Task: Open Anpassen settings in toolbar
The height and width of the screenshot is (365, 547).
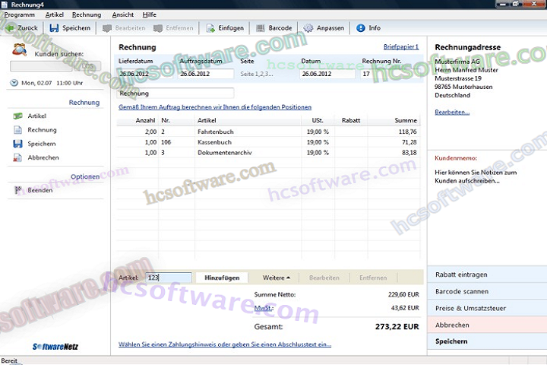Action: tap(324, 28)
